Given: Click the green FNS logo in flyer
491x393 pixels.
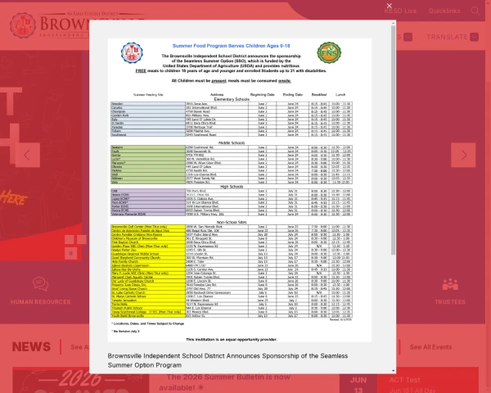Looking at the screenshot, I should coord(329,52).
